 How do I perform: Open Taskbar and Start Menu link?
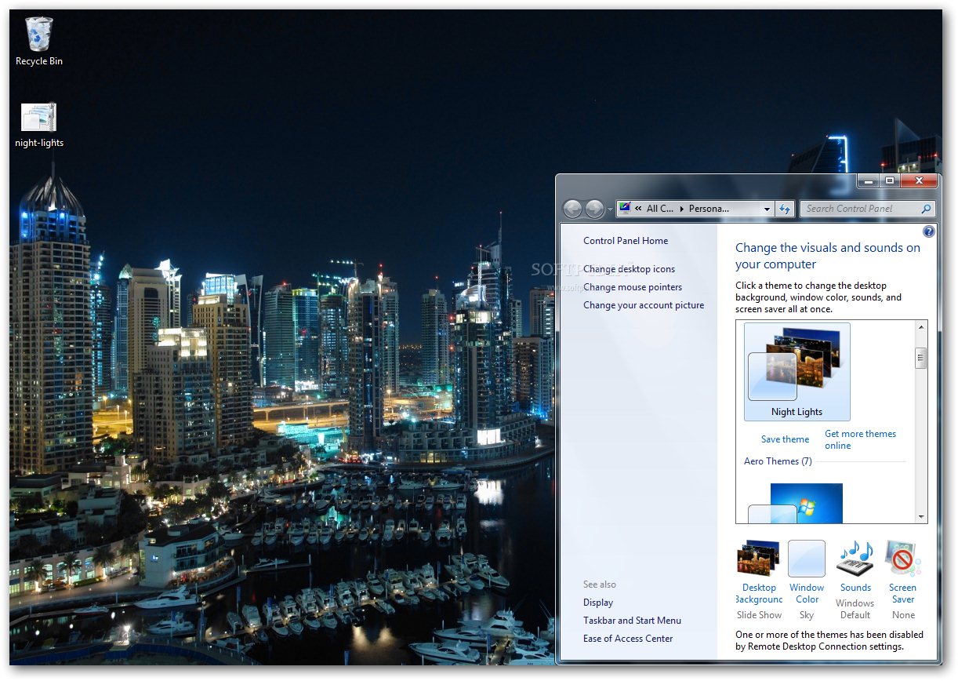click(632, 621)
